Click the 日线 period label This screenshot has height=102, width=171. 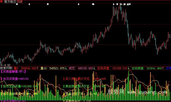click(x=20, y=2)
